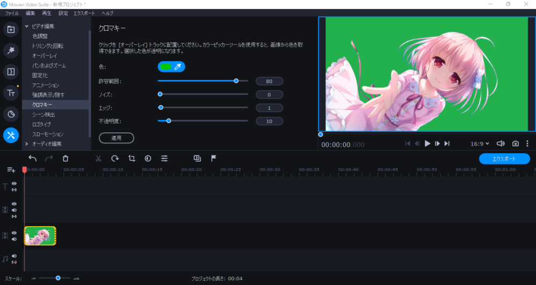Viewport: 536px width, 285px height.
Task: Click the timeline scale slider handle
Action: click(x=58, y=278)
